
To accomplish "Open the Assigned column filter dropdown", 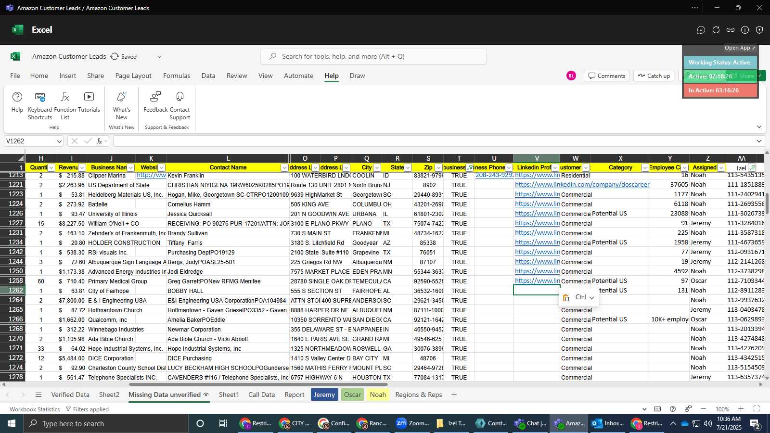I will pyautogui.click(x=721, y=167).
